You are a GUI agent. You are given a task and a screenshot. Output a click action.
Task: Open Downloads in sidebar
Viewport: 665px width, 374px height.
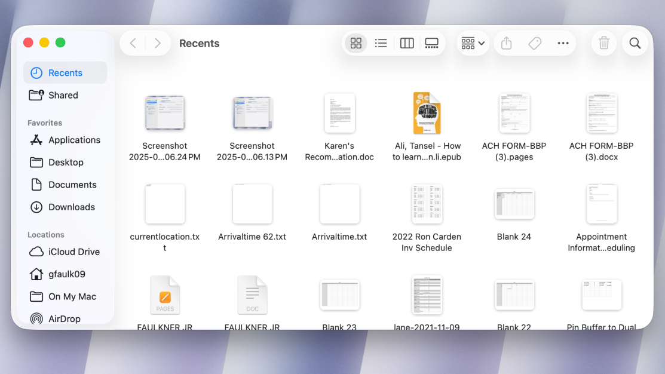(x=65, y=207)
